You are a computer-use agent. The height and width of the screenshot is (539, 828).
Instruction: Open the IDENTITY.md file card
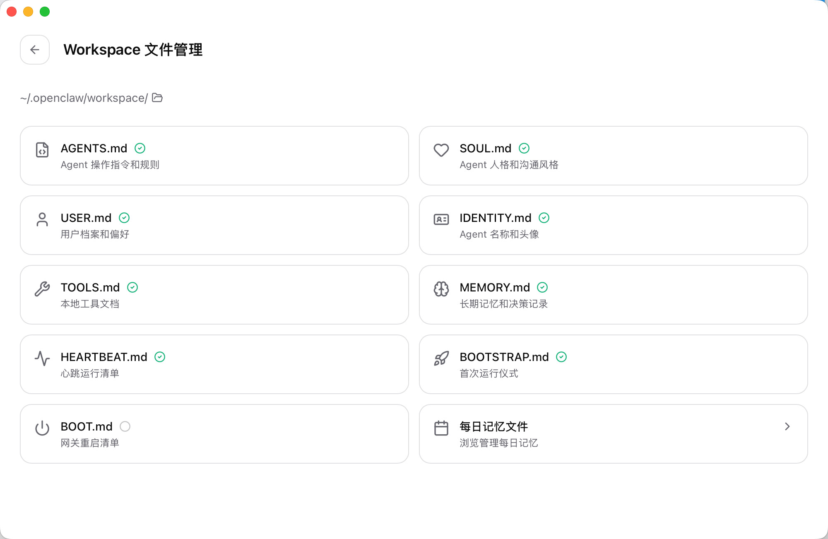[x=613, y=225]
